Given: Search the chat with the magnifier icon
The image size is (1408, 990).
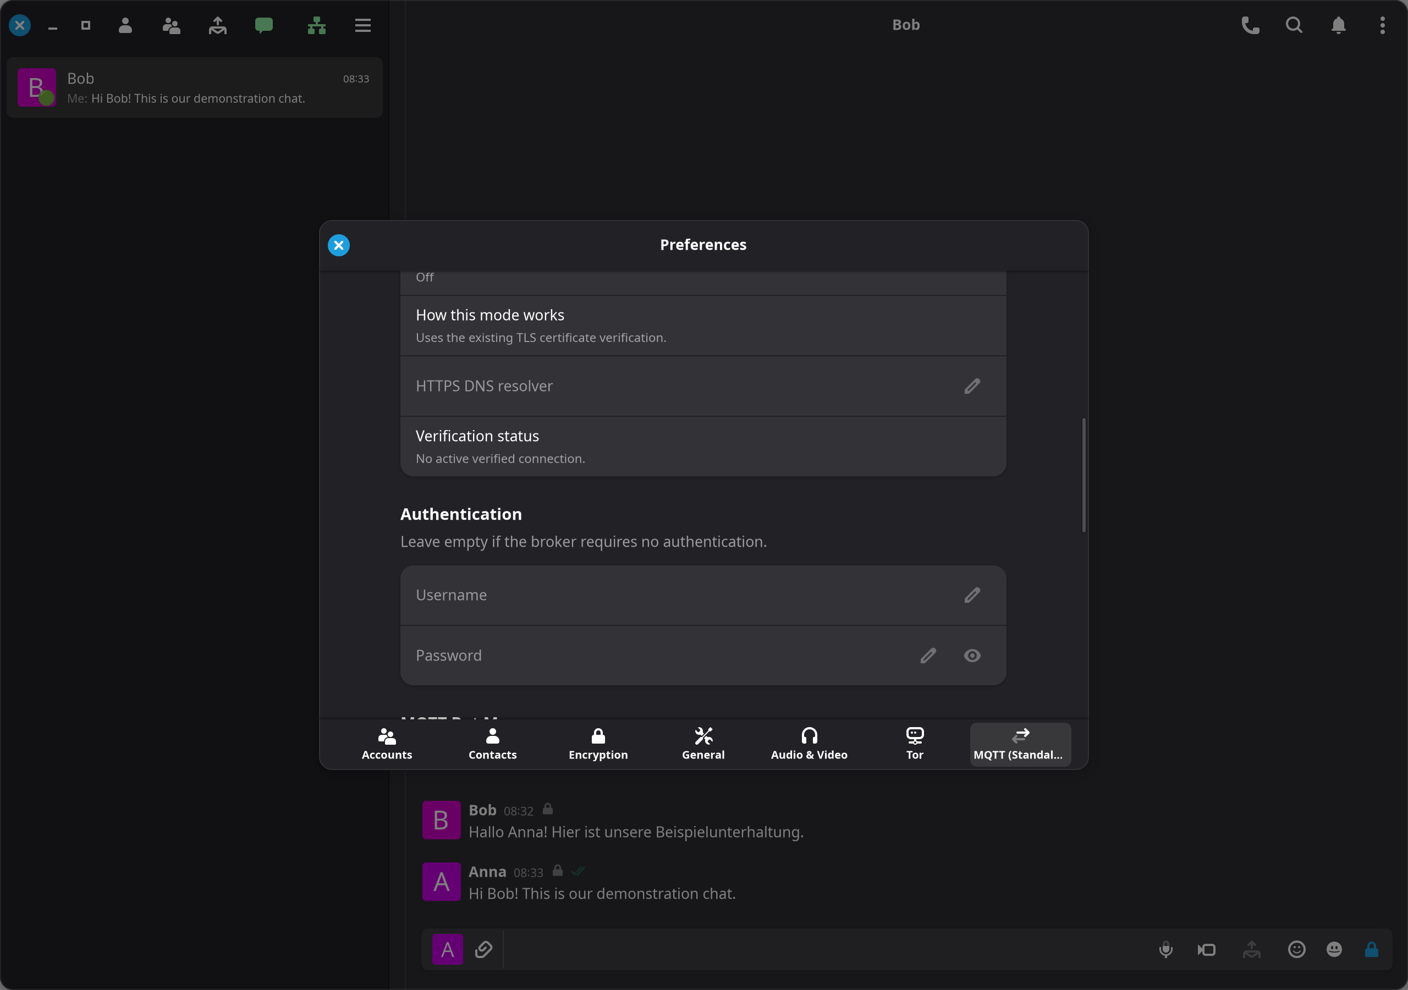Looking at the screenshot, I should tap(1294, 25).
